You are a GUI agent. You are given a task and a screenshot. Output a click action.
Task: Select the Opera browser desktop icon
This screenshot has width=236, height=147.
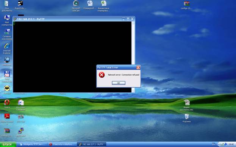click(x=7, y=104)
